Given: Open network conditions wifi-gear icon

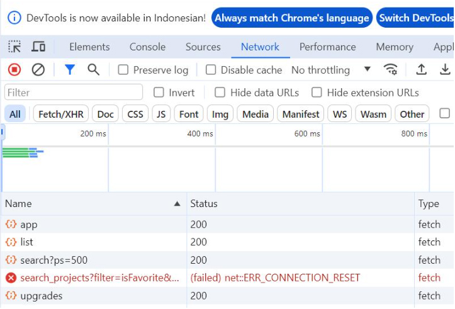Looking at the screenshot, I should pyautogui.click(x=391, y=70).
